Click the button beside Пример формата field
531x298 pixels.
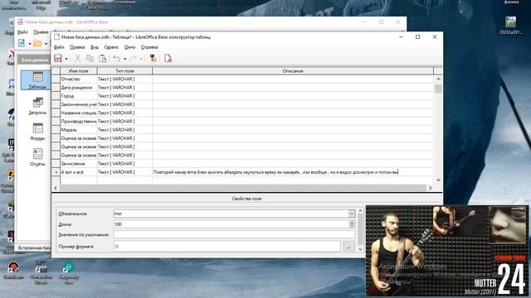tap(348, 248)
